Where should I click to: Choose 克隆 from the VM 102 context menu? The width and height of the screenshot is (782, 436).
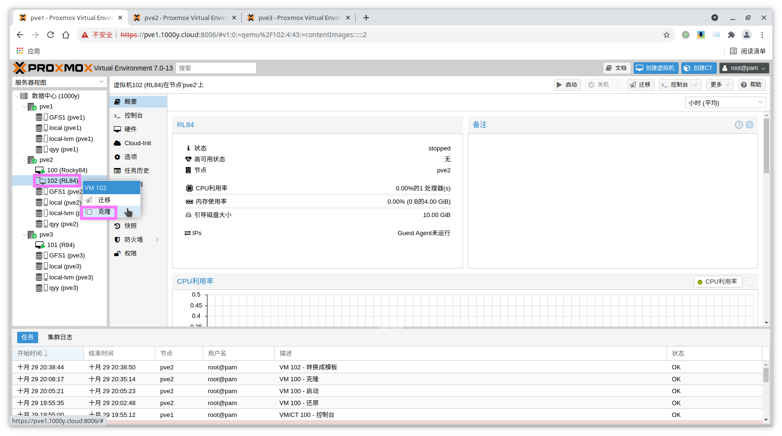click(104, 212)
